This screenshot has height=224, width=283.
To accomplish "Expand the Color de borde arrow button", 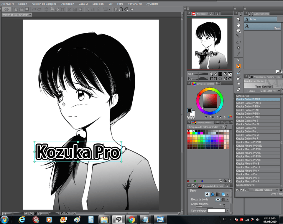I will tap(227, 210).
